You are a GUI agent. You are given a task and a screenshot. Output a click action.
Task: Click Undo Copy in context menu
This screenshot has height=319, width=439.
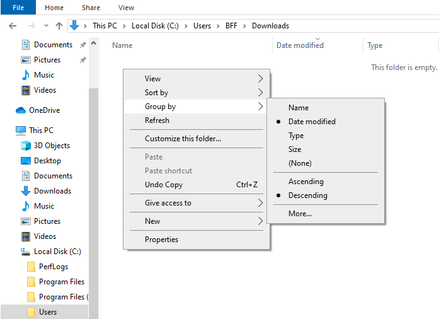pos(197,185)
